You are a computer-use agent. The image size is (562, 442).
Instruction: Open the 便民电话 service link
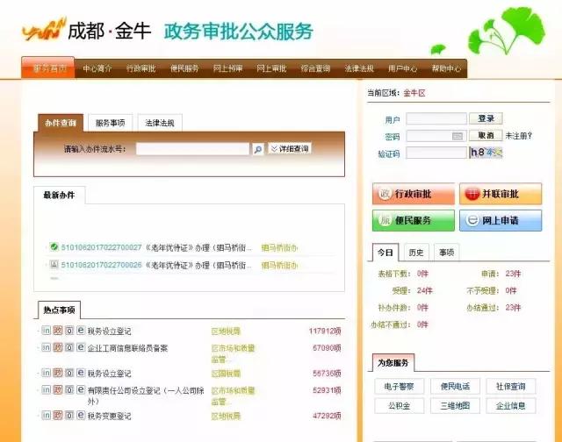[x=455, y=386]
